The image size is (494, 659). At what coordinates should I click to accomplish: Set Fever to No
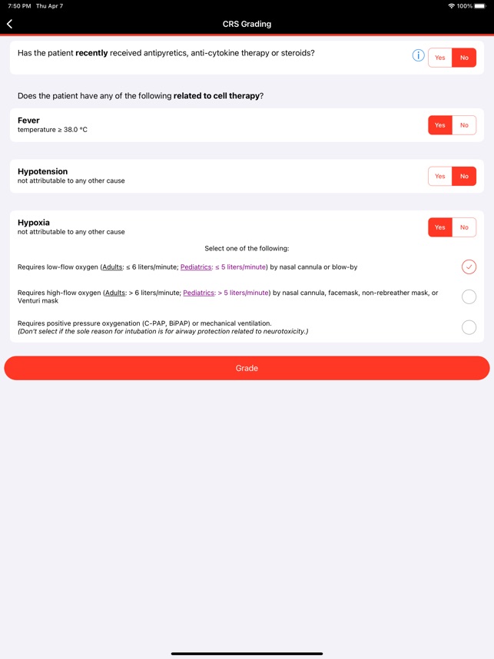point(464,125)
